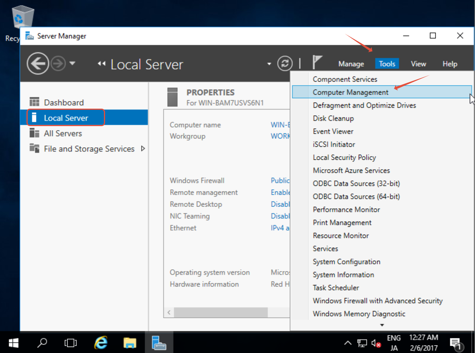This screenshot has height=353, width=475.
Task: Open the Start menu
Action: pyautogui.click(x=13, y=343)
